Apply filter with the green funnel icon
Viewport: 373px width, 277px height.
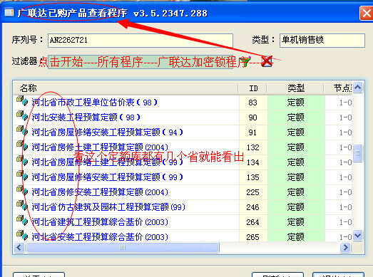pos(246,61)
